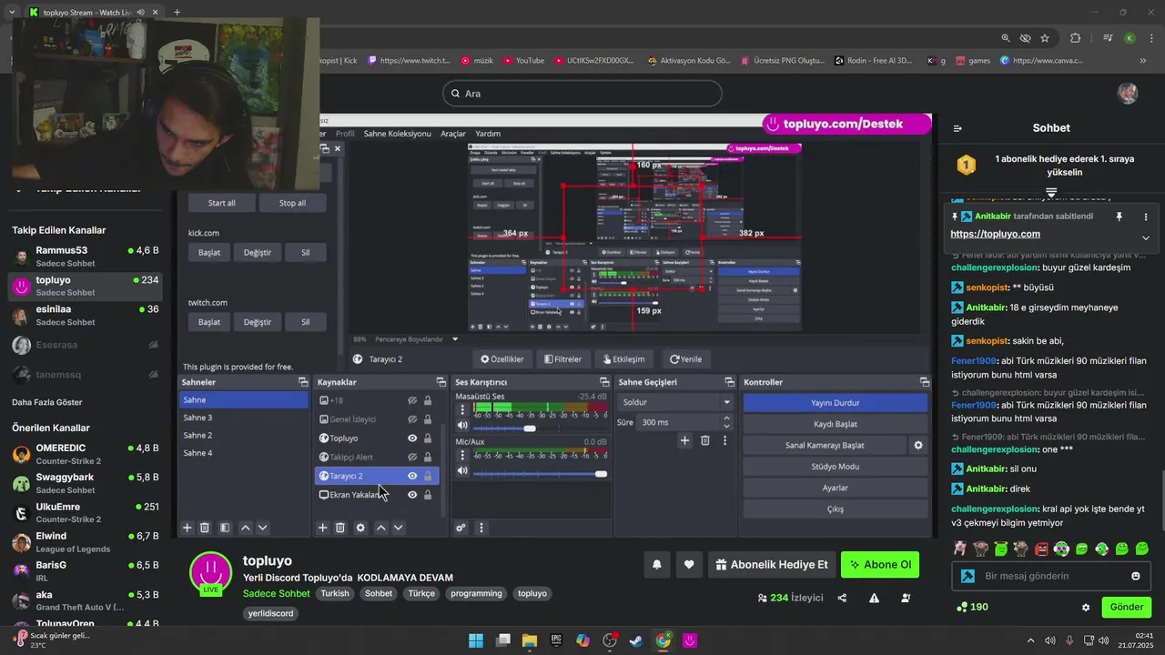This screenshot has width=1165, height=655.
Task: Open the scene filters icon under Sahneler
Action: (224, 528)
